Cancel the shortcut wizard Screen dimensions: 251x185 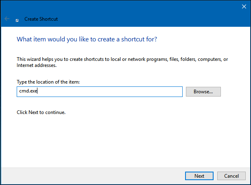[231, 176]
